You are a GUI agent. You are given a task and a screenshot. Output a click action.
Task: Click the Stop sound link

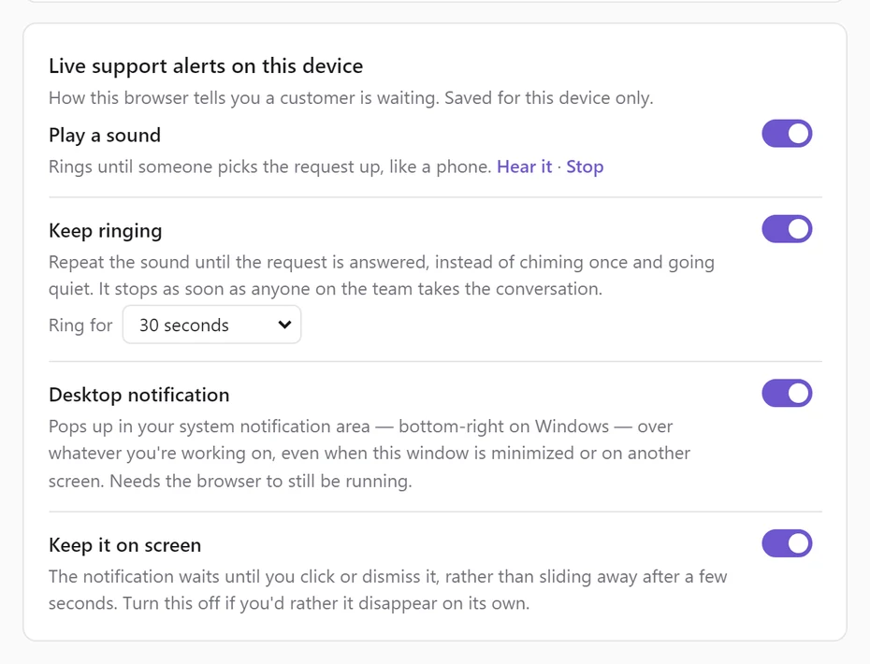(x=585, y=166)
